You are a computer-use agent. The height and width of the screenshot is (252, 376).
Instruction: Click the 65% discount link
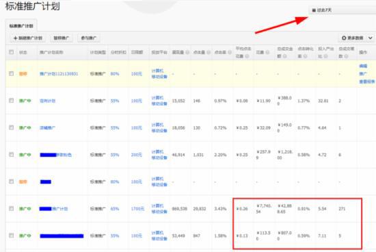click(x=115, y=209)
